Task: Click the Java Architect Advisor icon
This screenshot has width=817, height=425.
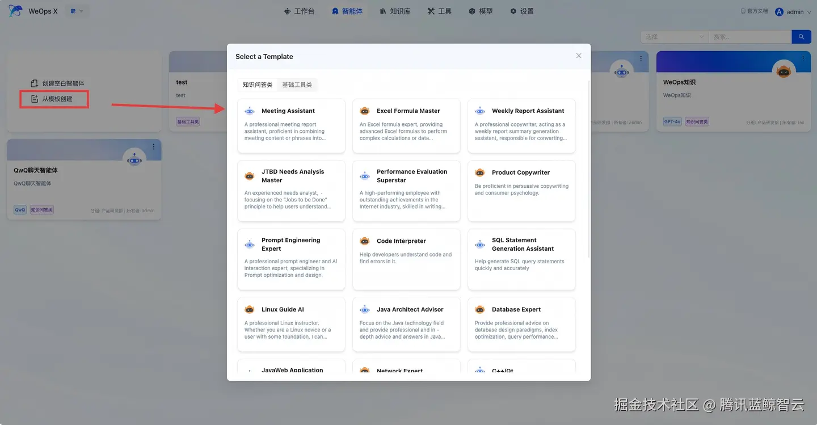Action: (365, 309)
